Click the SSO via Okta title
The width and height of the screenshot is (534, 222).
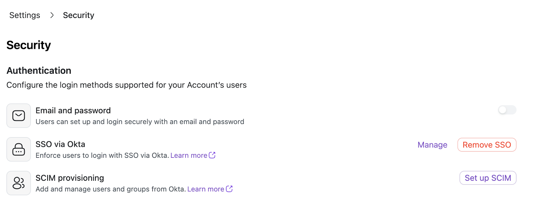coord(60,144)
